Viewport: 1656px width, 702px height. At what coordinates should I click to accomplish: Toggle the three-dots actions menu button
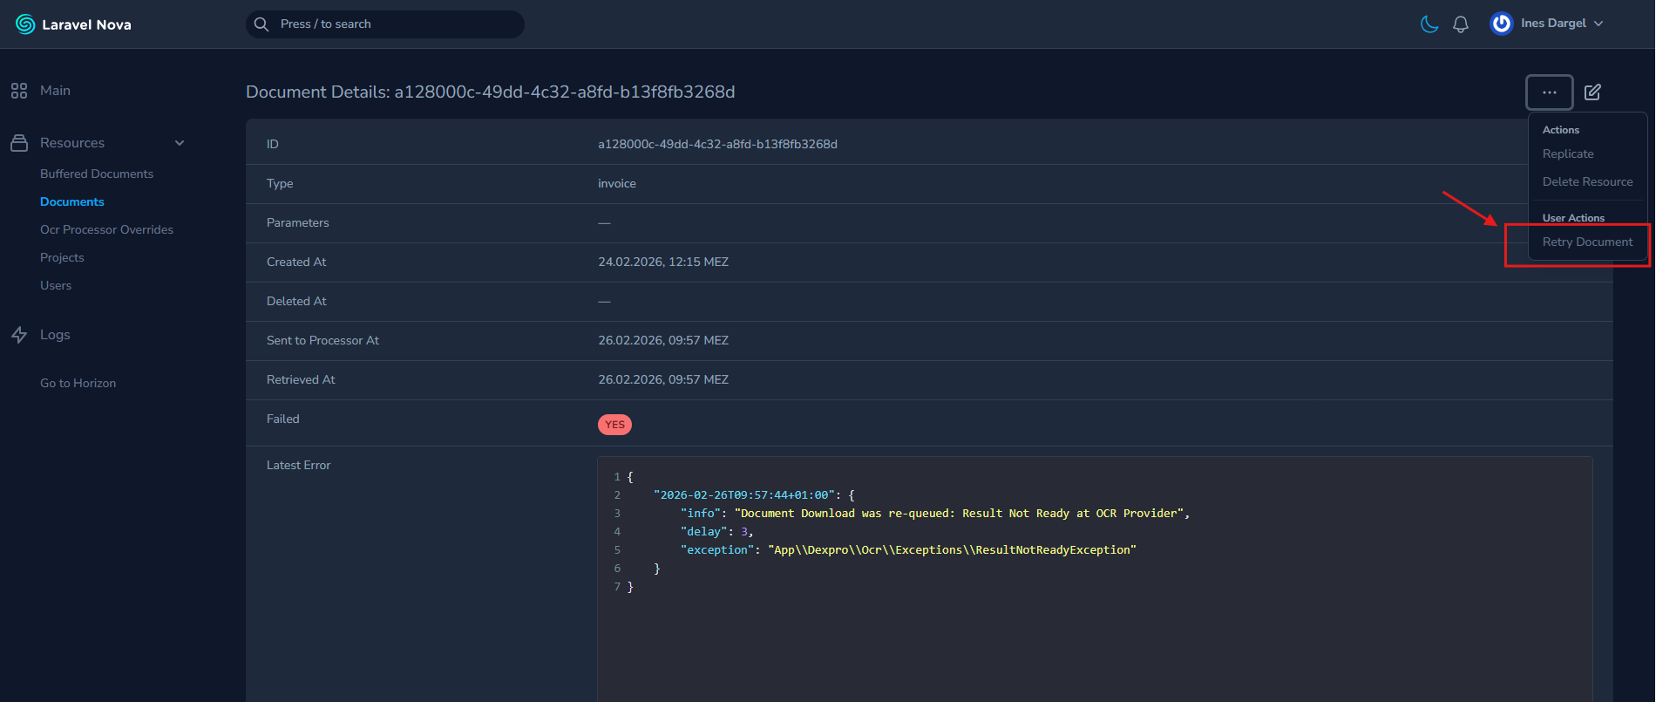[x=1549, y=92]
